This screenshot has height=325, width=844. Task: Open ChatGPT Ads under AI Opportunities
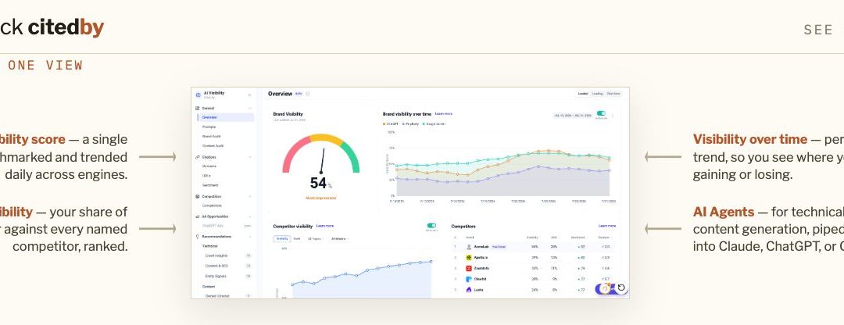click(213, 226)
